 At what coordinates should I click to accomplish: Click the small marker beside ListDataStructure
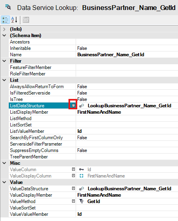pyautogui.click(x=73, y=105)
